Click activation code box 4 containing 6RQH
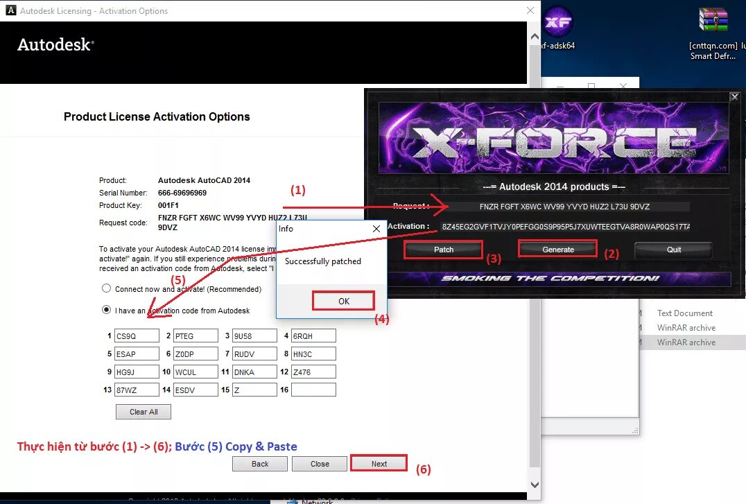The image size is (746, 504). tap(313, 336)
